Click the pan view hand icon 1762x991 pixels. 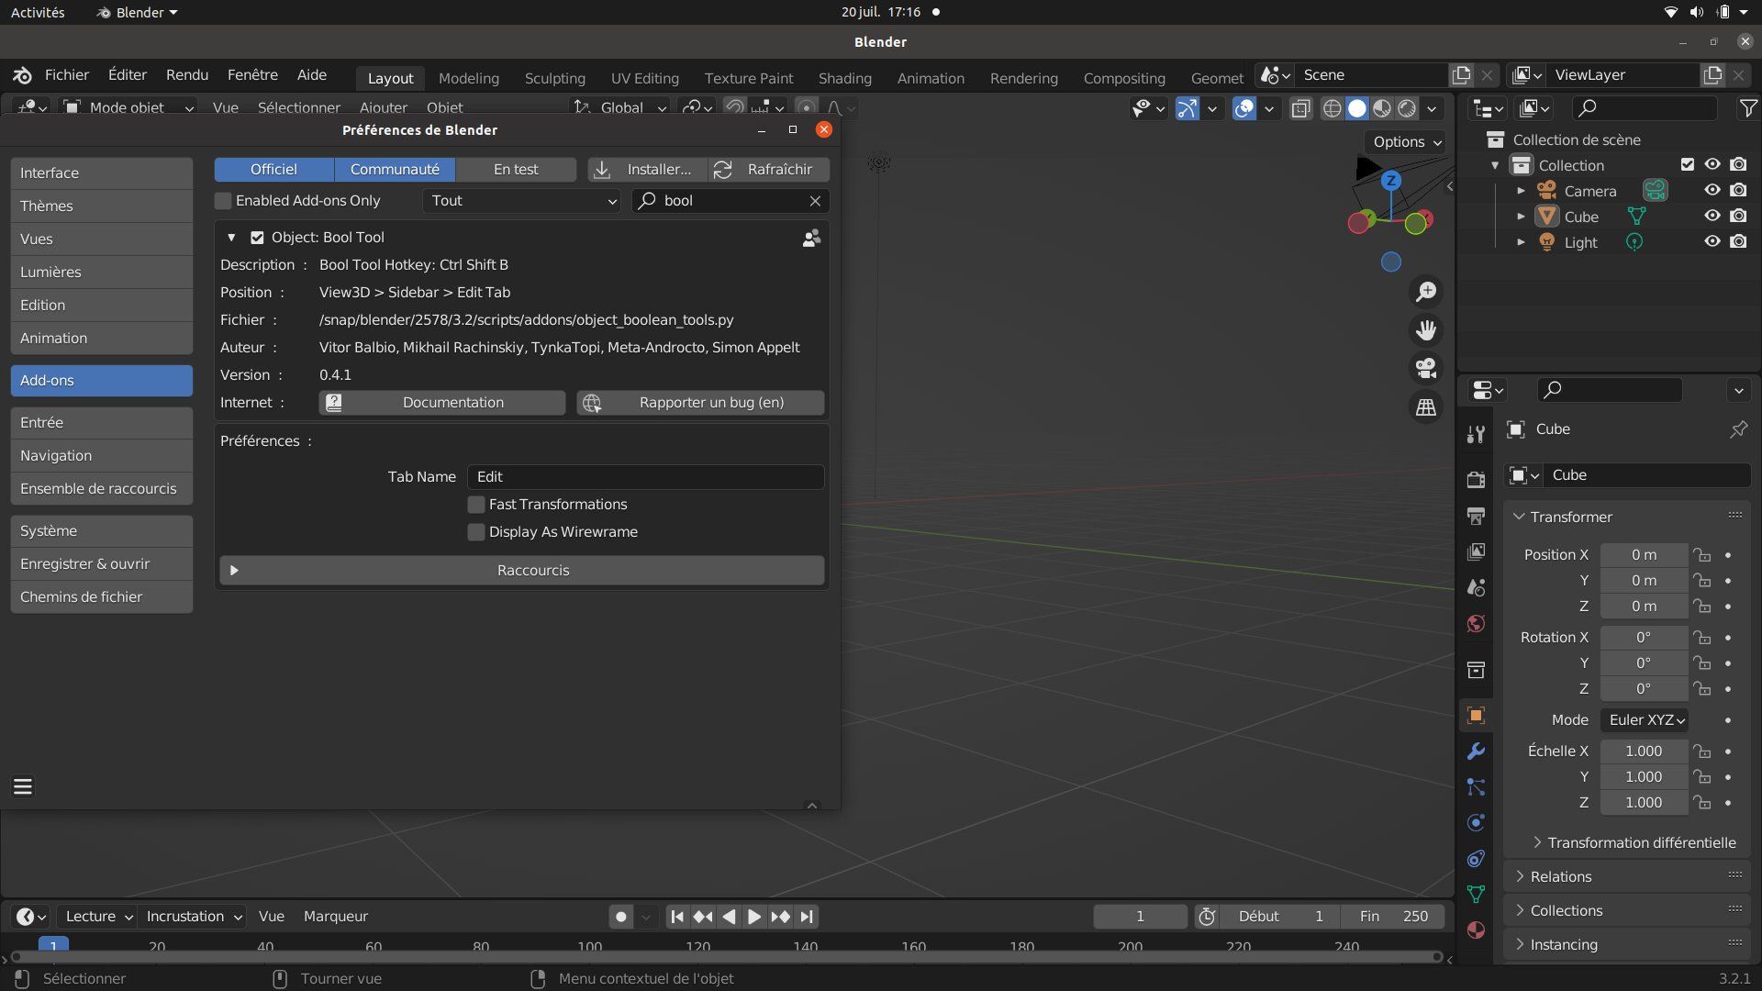pyautogui.click(x=1426, y=330)
